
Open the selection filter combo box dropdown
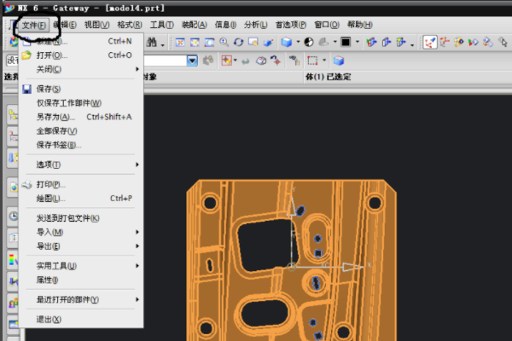point(192,61)
